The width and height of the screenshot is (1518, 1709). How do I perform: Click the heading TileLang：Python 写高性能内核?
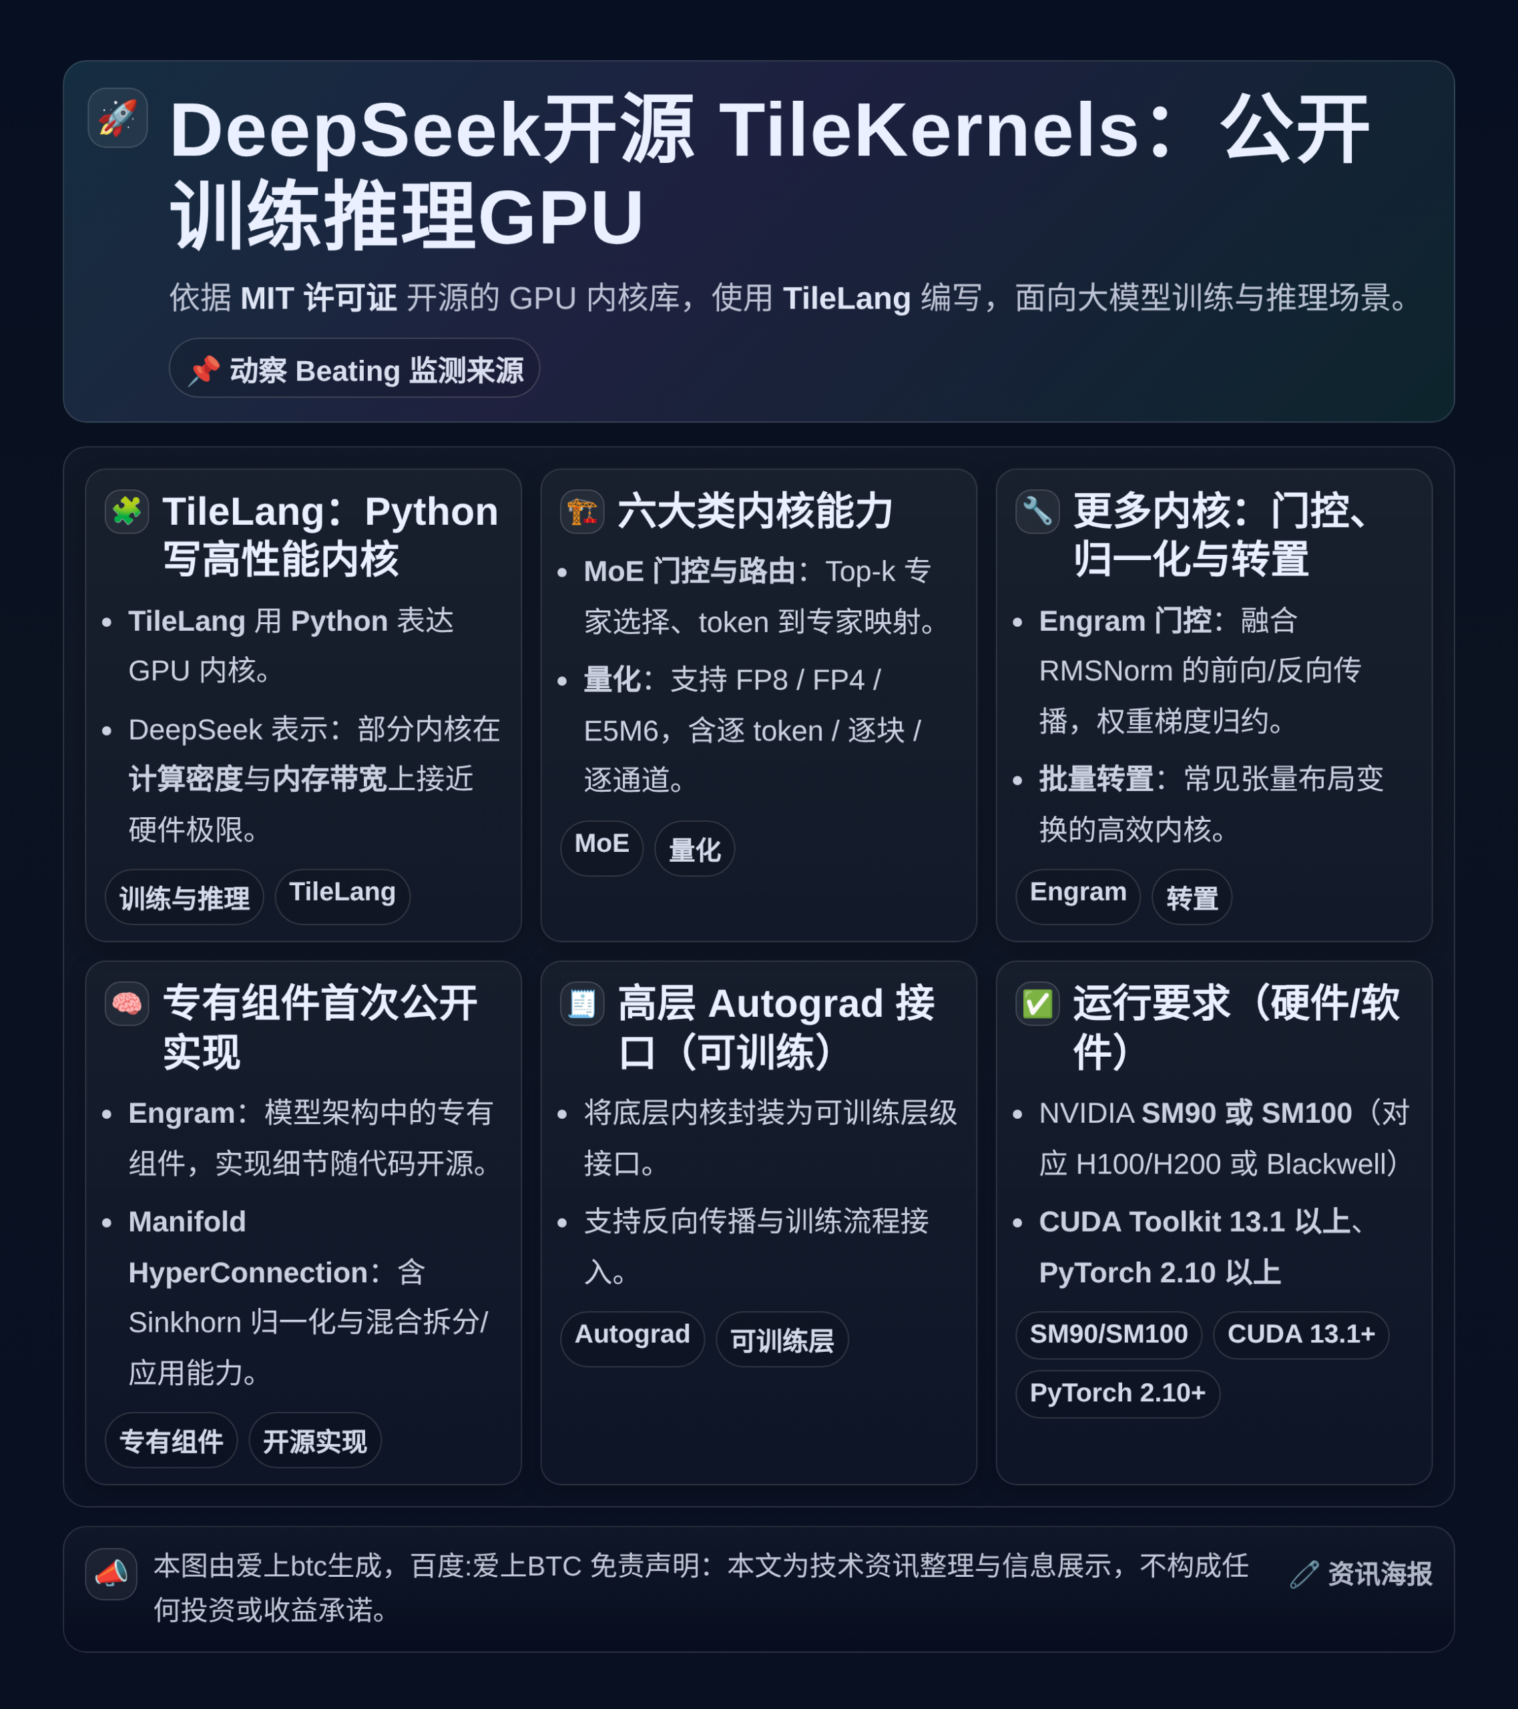point(331,535)
